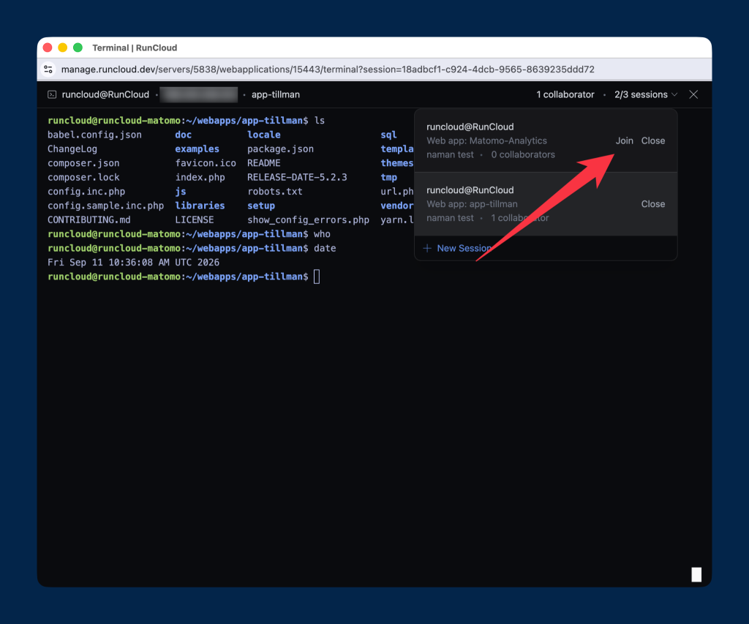Click the libraries directory name
This screenshot has width=749, height=624.
coord(200,206)
